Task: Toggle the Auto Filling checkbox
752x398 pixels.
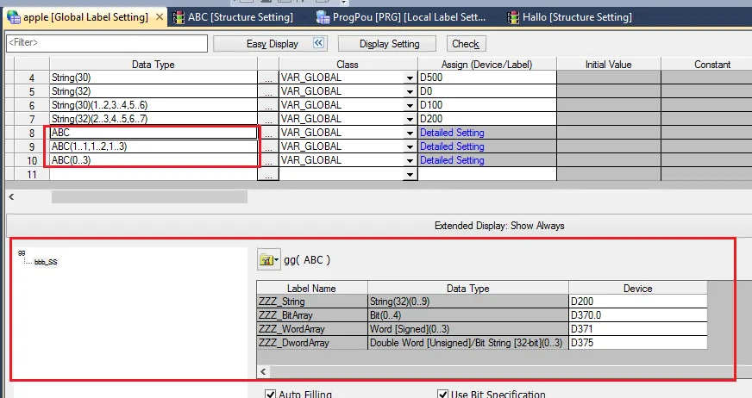Action: coord(270,394)
